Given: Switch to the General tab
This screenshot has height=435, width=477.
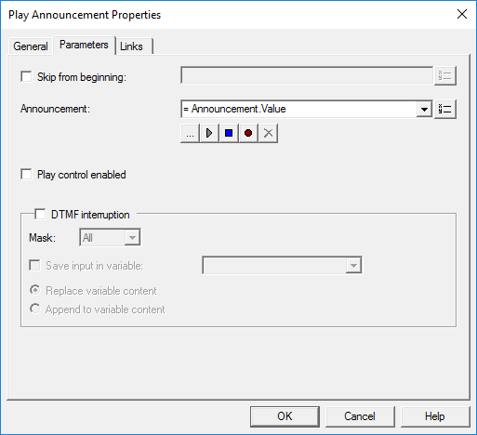Looking at the screenshot, I should [31, 46].
